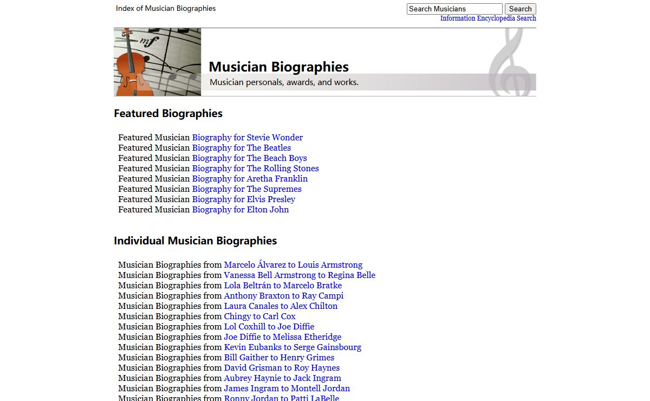Click the Search button
The width and height of the screenshot is (650, 401).
(521, 9)
